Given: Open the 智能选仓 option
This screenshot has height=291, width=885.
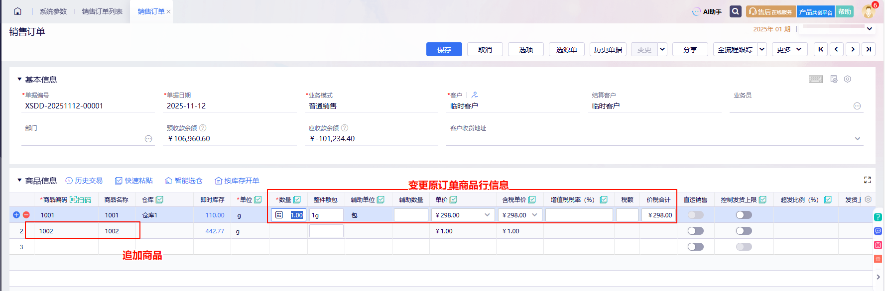Looking at the screenshot, I should 184,181.
